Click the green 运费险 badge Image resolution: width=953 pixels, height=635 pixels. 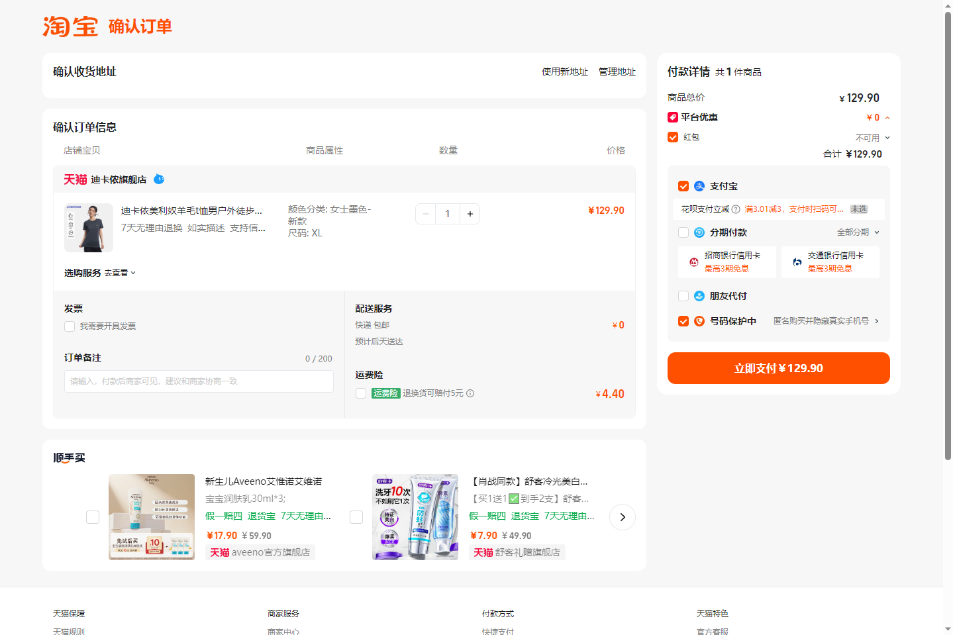point(385,393)
